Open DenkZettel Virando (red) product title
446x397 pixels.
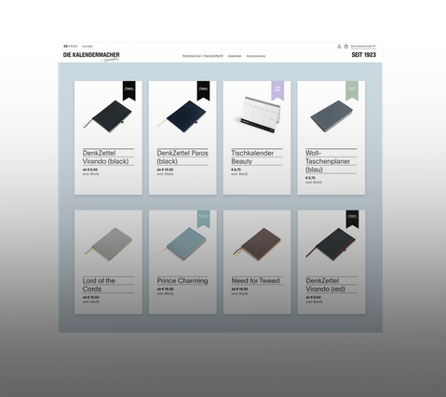coord(326,285)
